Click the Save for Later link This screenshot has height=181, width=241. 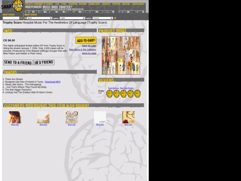click(89, 46)
